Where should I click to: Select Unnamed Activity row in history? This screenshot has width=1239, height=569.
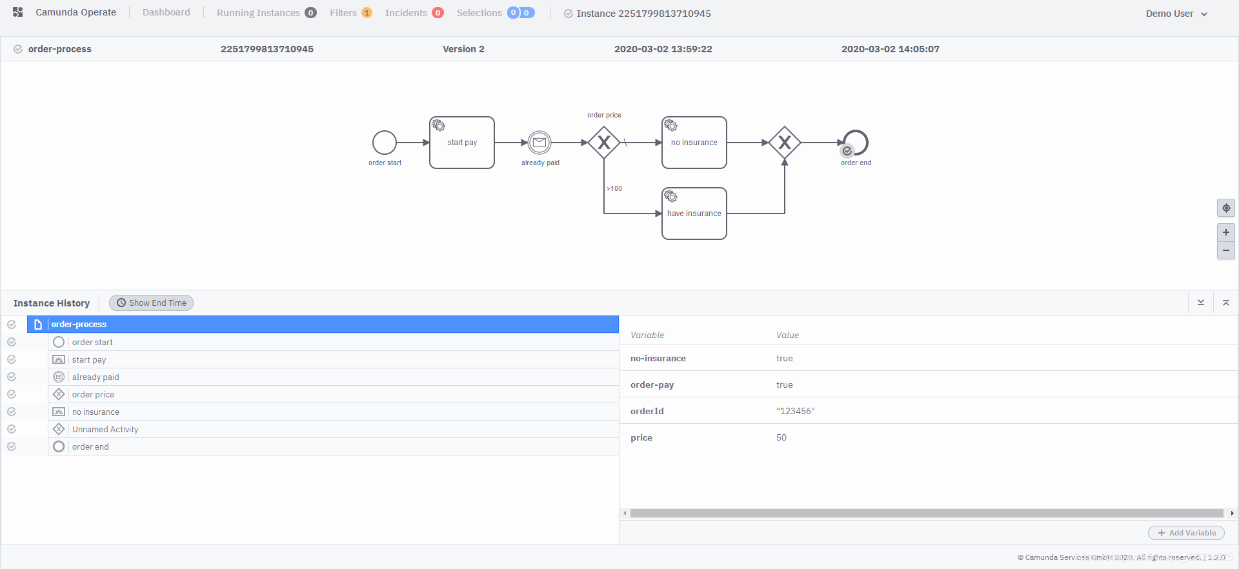pyautogui.click(x=333, y=429)
